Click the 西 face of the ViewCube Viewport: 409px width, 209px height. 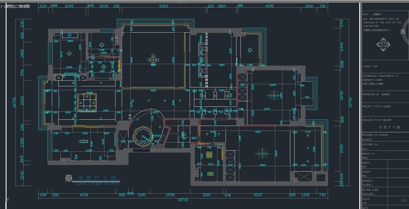(x=403, y=32)
